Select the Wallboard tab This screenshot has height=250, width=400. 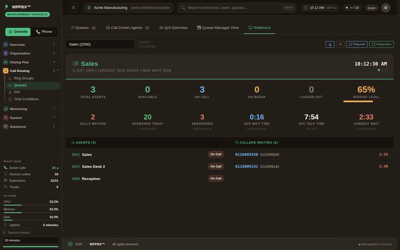(x=259, y=28)
